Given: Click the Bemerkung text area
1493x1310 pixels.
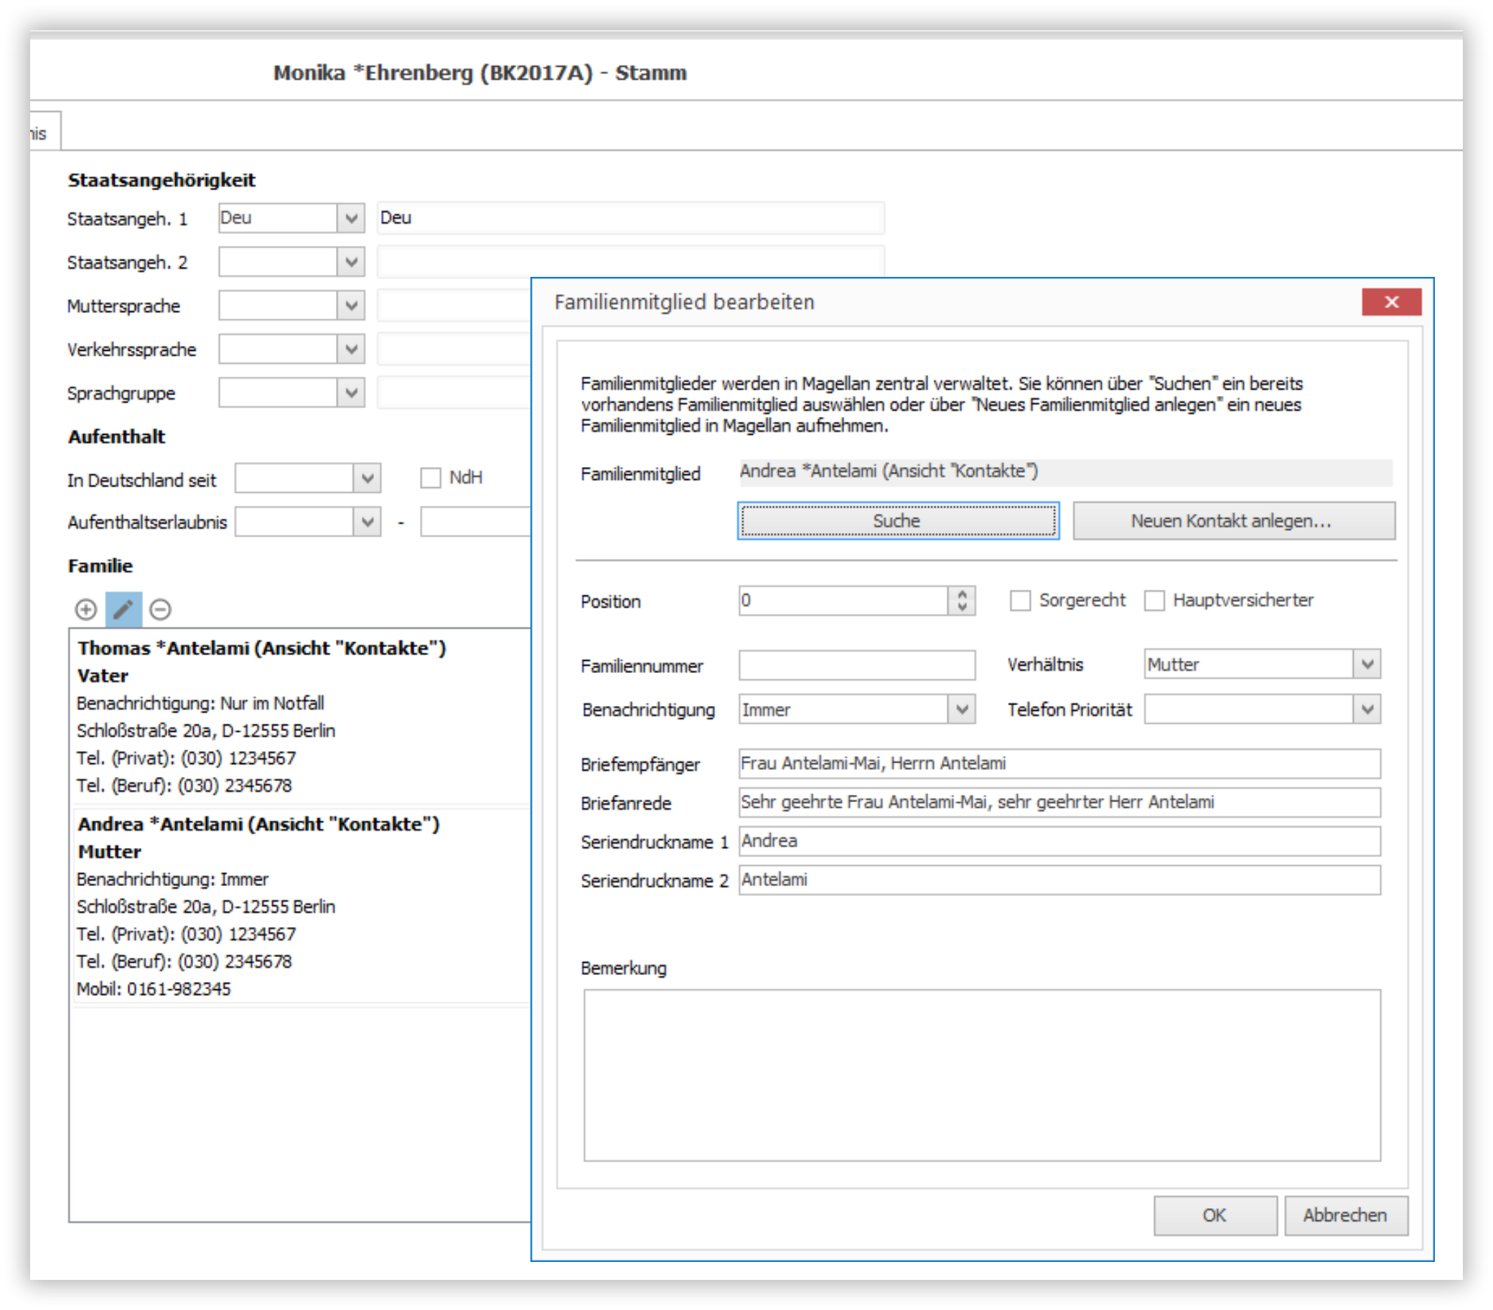Looking at the screenshot, I should click(x=982, y=1075).
